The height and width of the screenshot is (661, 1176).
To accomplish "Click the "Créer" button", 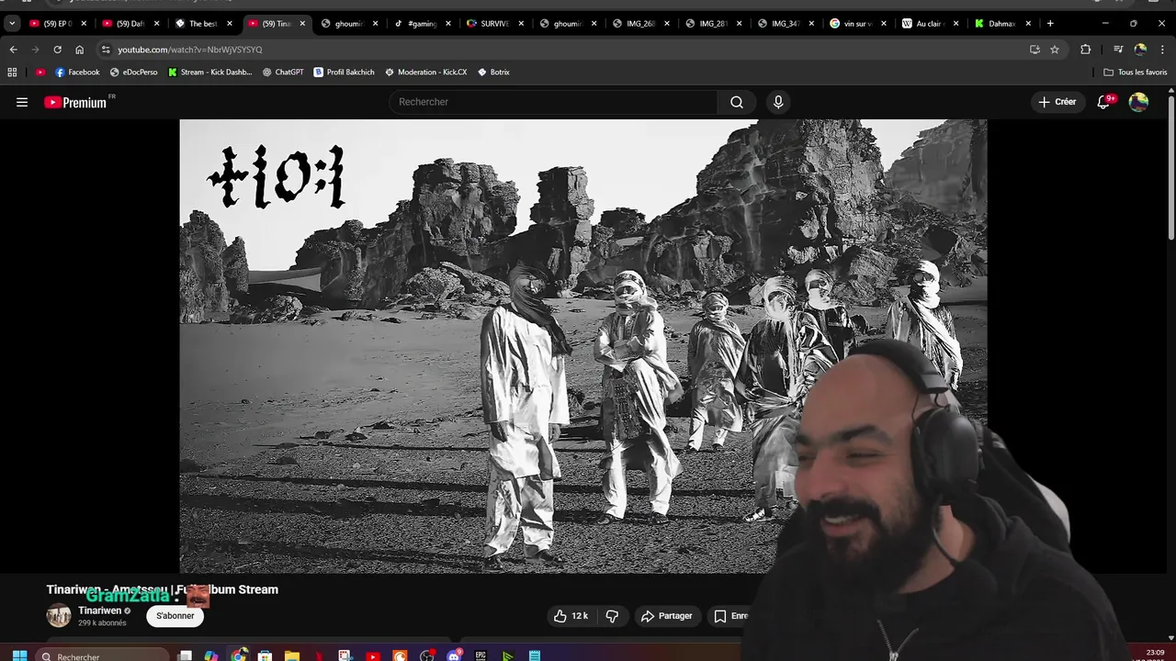I will [x=1057, y=102].
